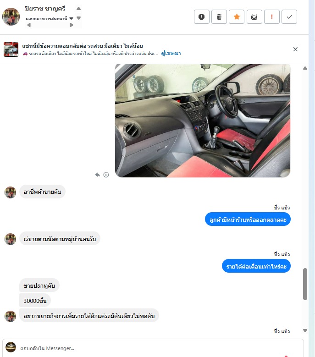Mark conversation done with checkmark button
315x357 pixels.
point(289,16)
